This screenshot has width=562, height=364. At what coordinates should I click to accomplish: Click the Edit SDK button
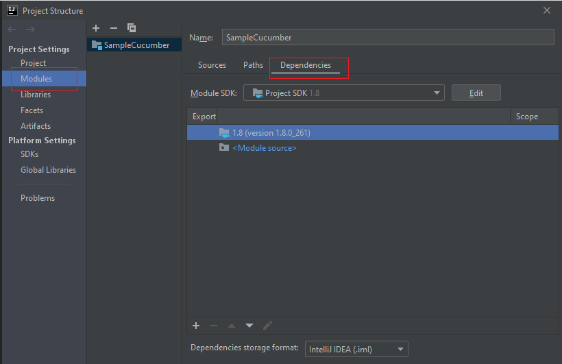pyautogui.click(x=476, y=93)
